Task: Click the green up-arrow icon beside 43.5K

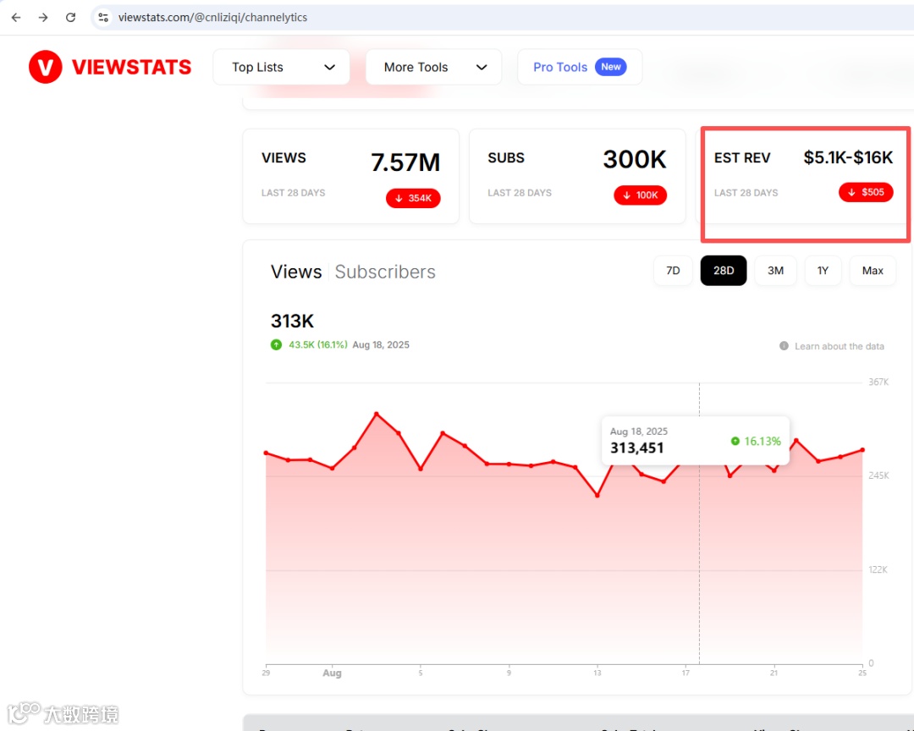Action: [276, 344]
